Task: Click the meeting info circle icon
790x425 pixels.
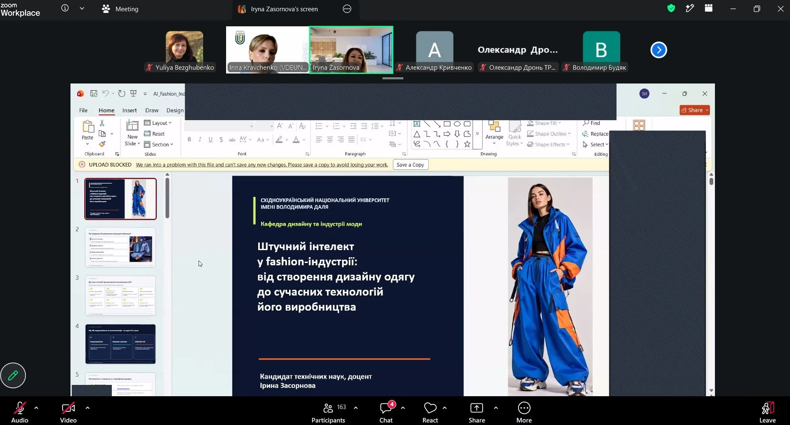Action: [x=65, y=8]
